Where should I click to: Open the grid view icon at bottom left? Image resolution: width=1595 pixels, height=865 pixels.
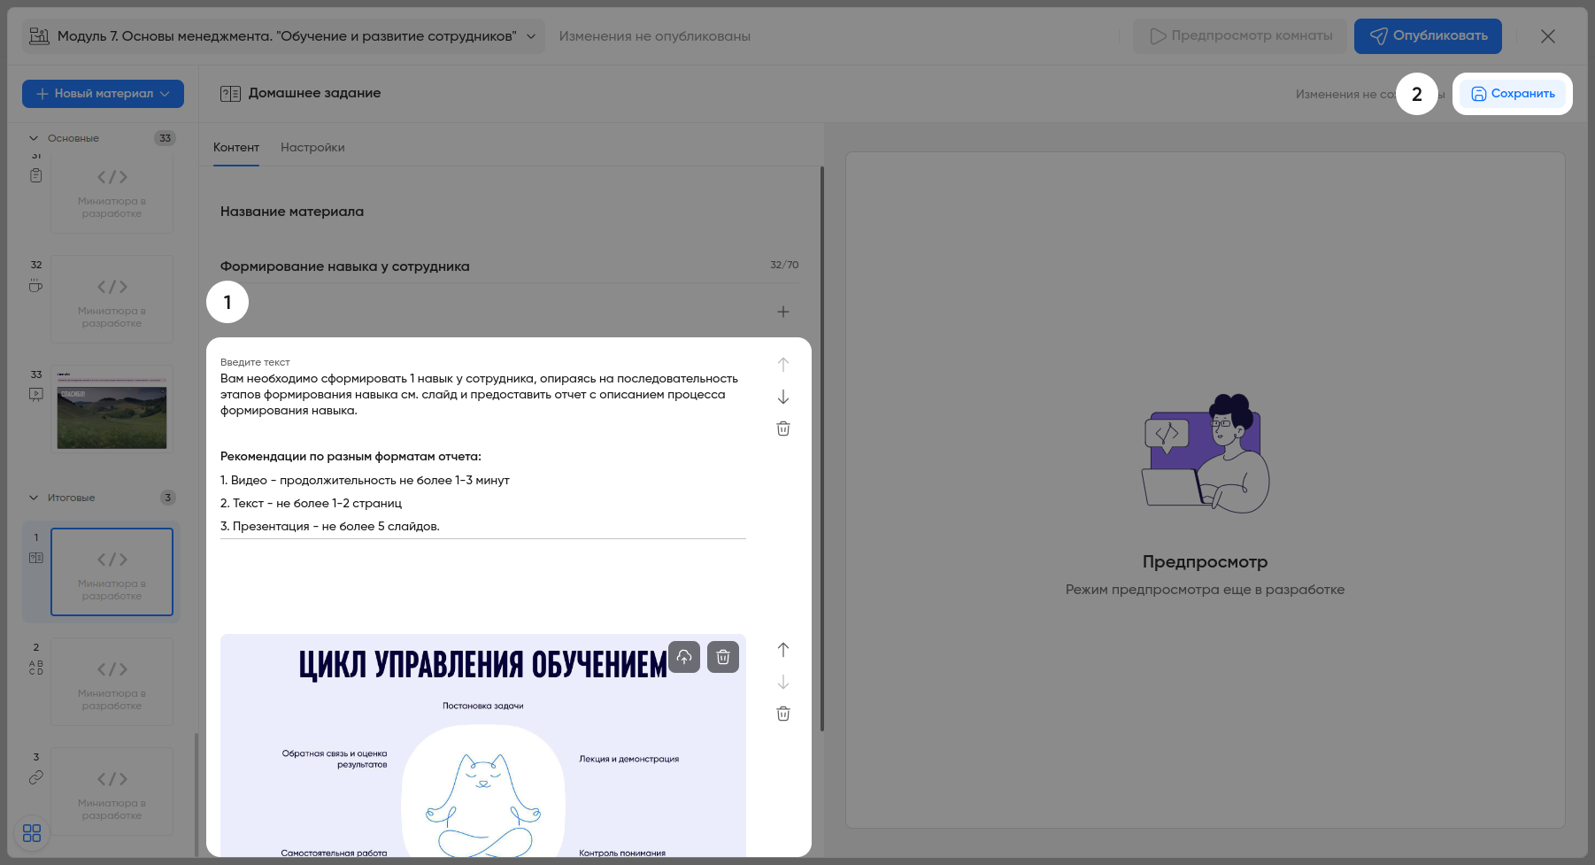click(32, 833)
